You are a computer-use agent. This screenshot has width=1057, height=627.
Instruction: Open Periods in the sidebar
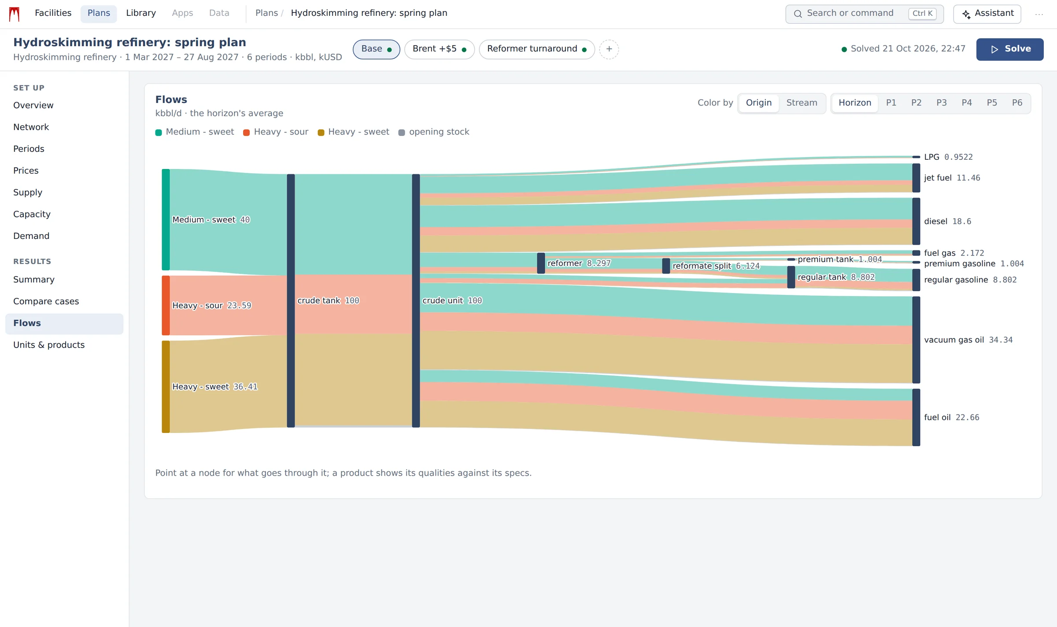click(64, 149)
